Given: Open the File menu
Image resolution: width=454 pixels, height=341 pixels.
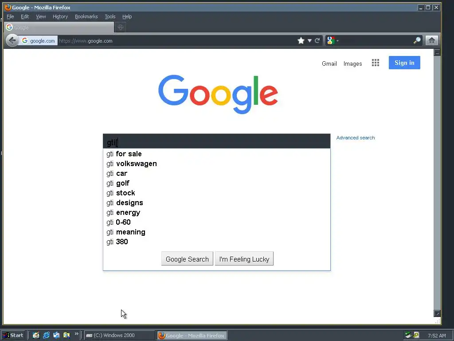Looking at the screenshot, I should pos(10,16).
